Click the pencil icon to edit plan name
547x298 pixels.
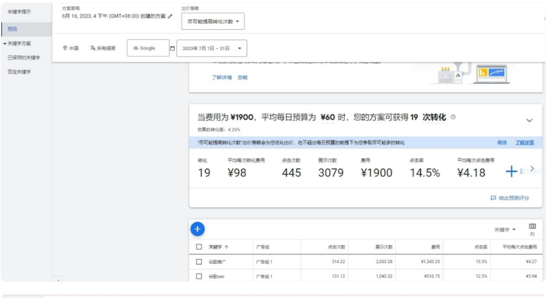pos(170,16)
